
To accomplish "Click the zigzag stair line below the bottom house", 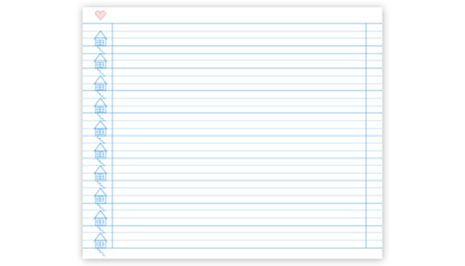I will click(101, 252).
